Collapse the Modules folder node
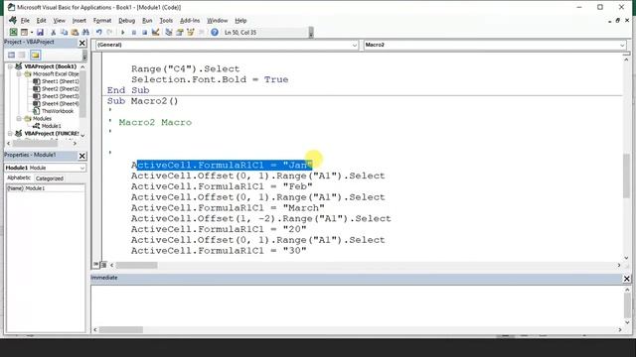Viewport: 636px width, 357px height. 19,119
